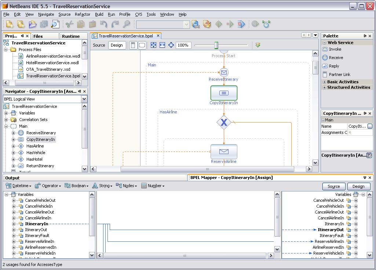Switch to the Runtime tab

click(71, 36)
